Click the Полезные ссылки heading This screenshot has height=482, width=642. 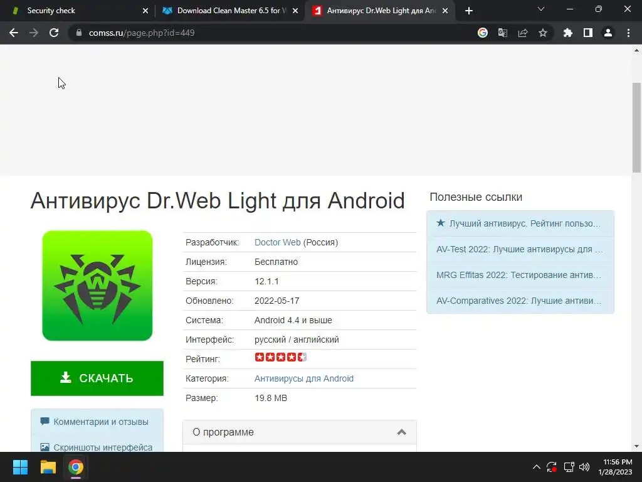coord(476,197)
